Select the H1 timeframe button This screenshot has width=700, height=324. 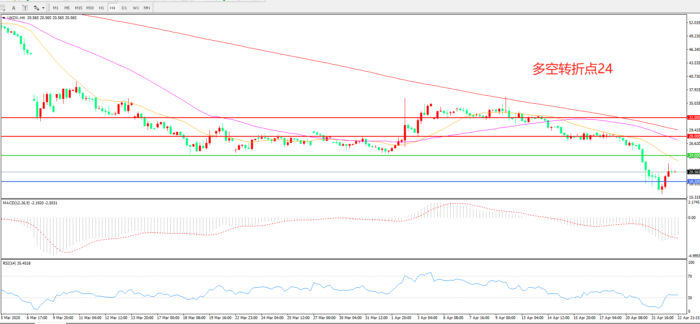(101, 8)
